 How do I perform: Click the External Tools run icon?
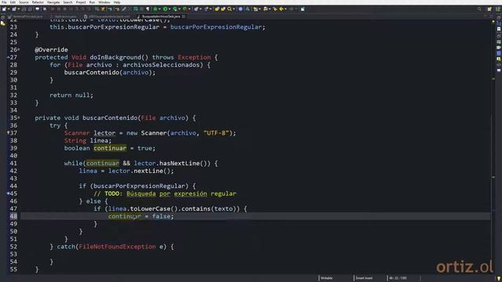[x=185, y=9]
